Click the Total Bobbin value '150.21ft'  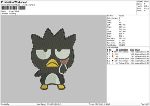(122, 45)
